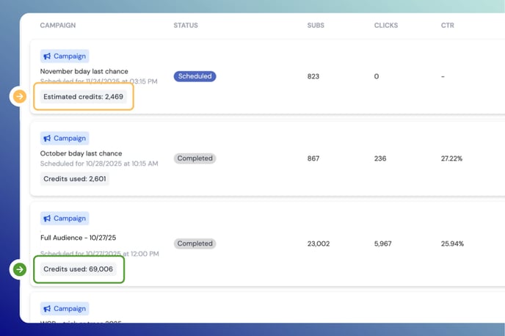This screenshot has height=336, width=505.
Task: Open the Full Audience - 10/27/25 campaign
Action: 79,238
